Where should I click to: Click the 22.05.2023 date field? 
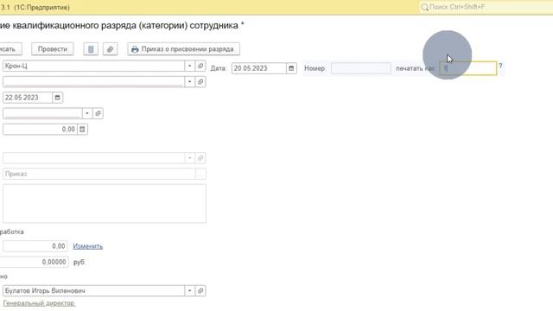[28, 98]
